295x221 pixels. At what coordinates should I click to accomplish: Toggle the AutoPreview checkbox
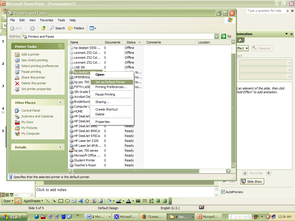click(223, 192)
